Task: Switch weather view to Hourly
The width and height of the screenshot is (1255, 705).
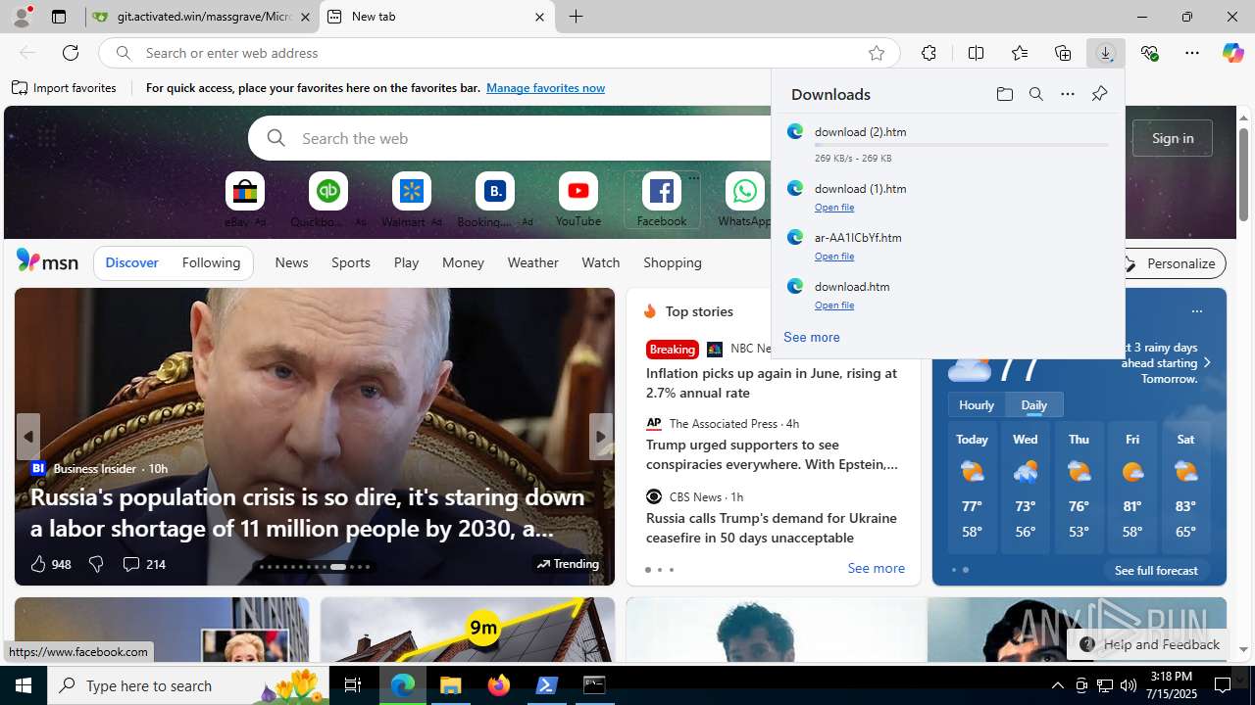Action: (x=977, y=404)
